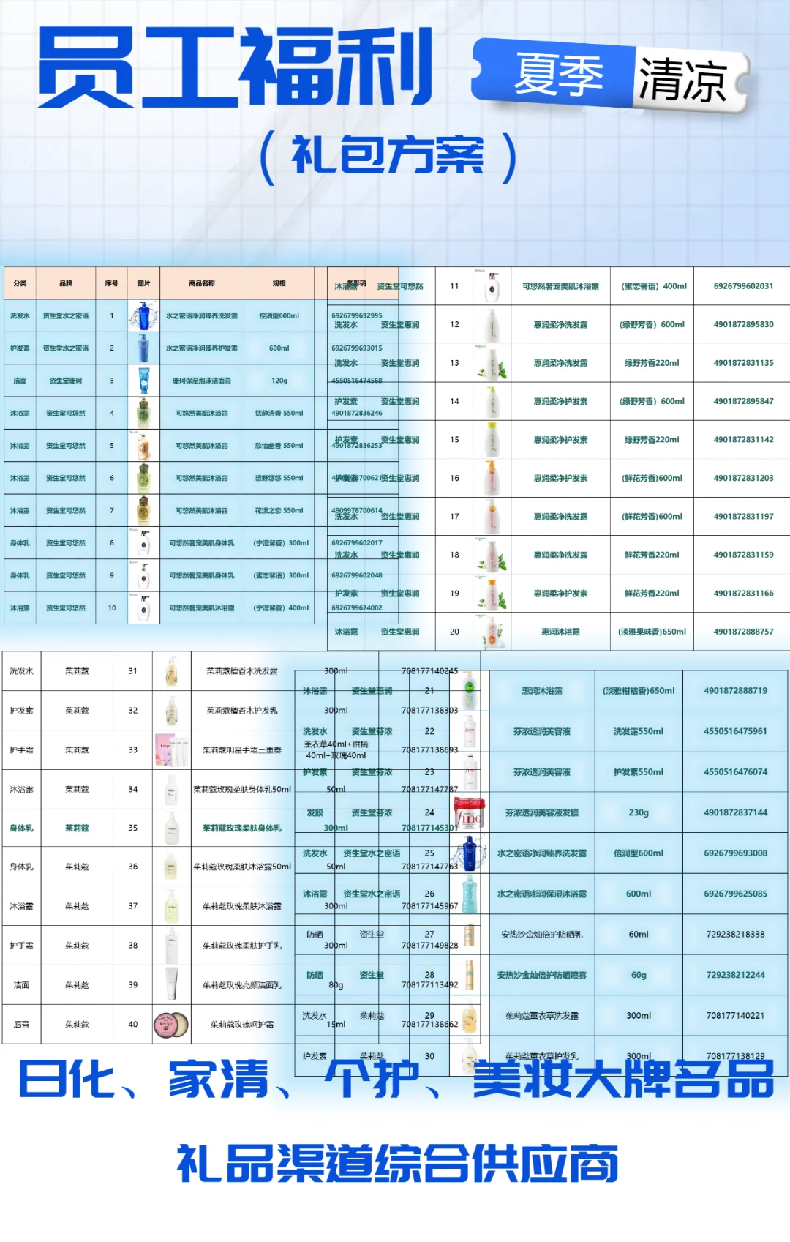790x1242 pixels.
Task: Click 茱莉蔻明星手霜三重奏 product name
Action: [242, 750]
